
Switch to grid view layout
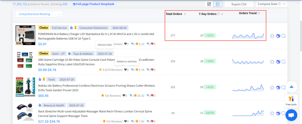point(209,4)
